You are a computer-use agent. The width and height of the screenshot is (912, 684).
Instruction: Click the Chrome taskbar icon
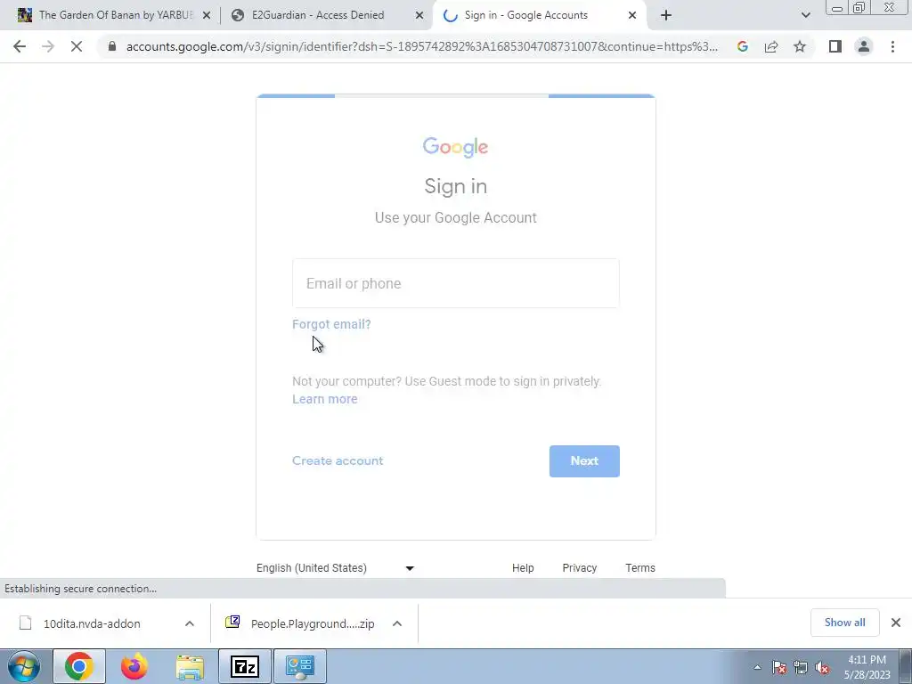pos(79,666)
